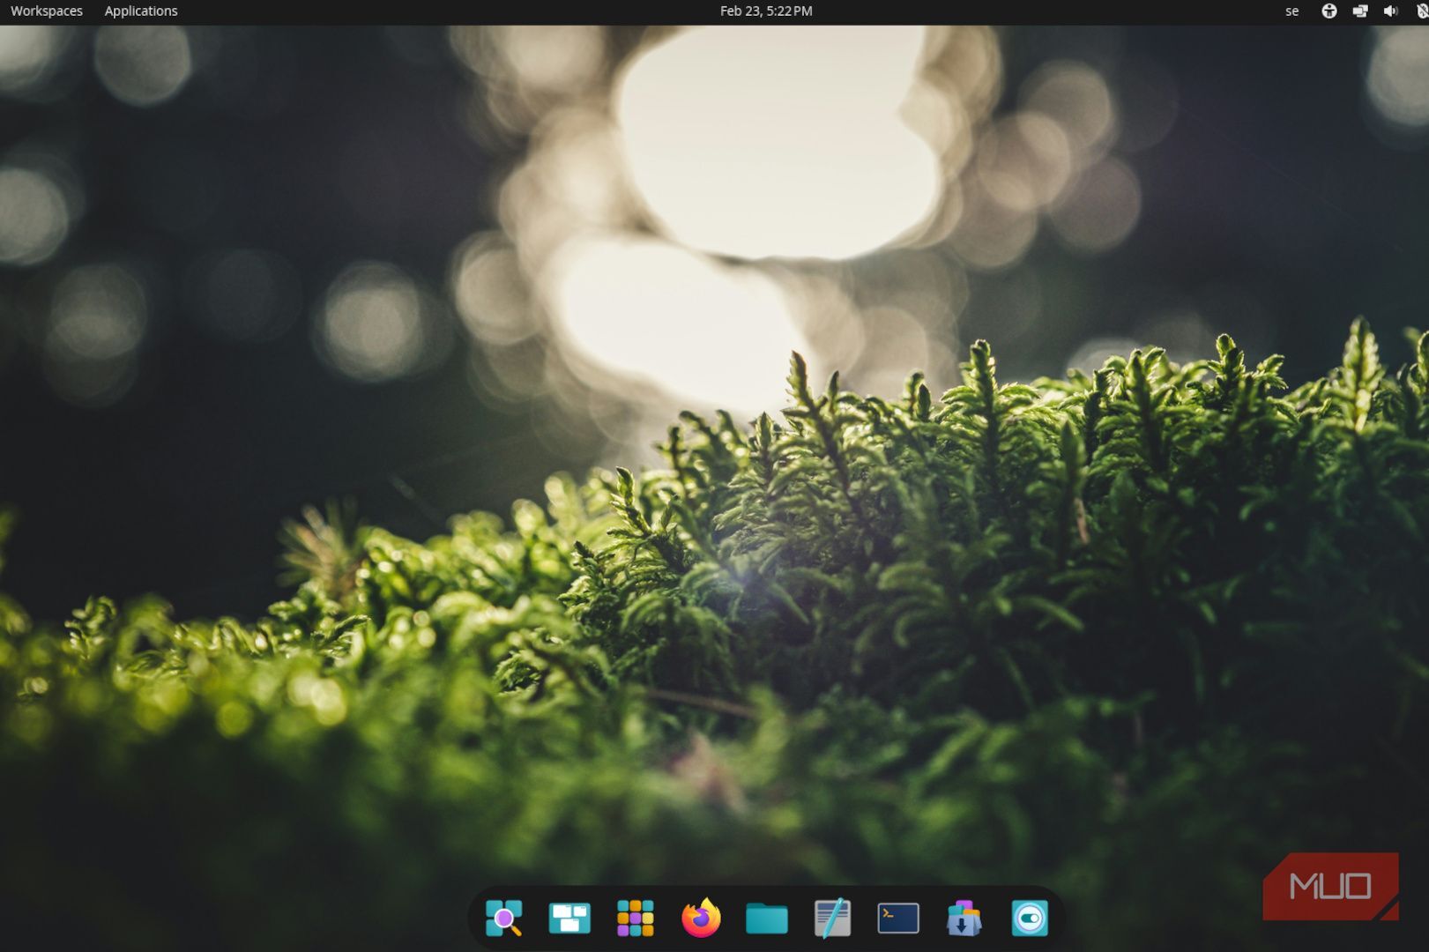Open the Terminal from the dock
1429x952 pixels.
point(898,919)
